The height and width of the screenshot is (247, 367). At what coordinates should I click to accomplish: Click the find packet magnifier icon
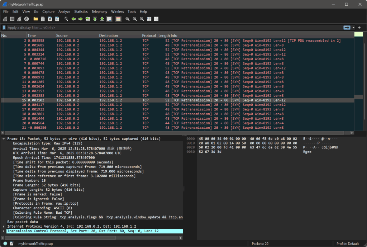click(66, 19)
